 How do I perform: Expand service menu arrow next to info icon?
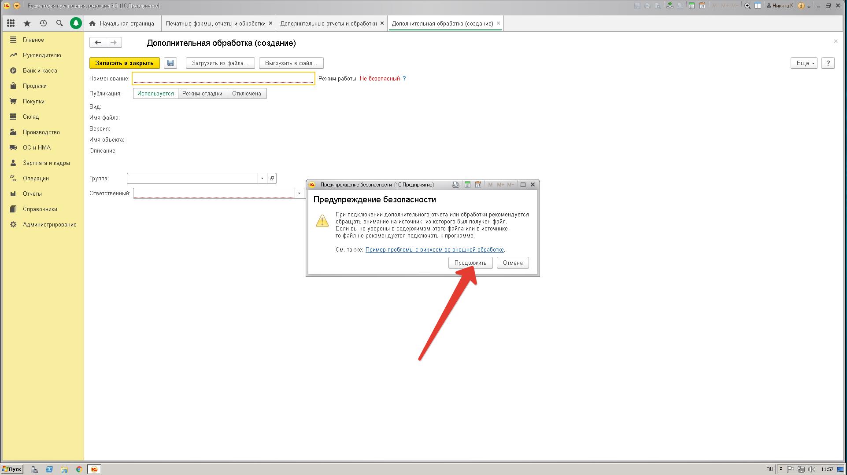(x=810, y=7)
